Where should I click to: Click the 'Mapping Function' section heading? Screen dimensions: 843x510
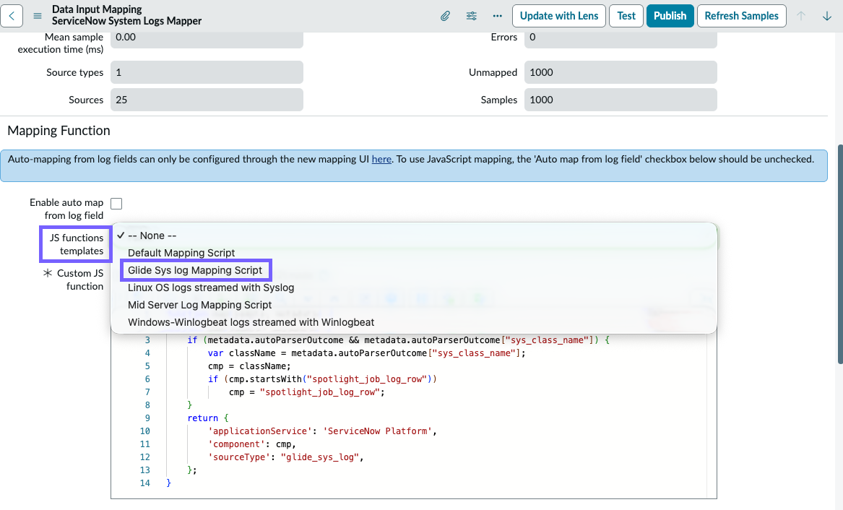(x=59, y=131)
